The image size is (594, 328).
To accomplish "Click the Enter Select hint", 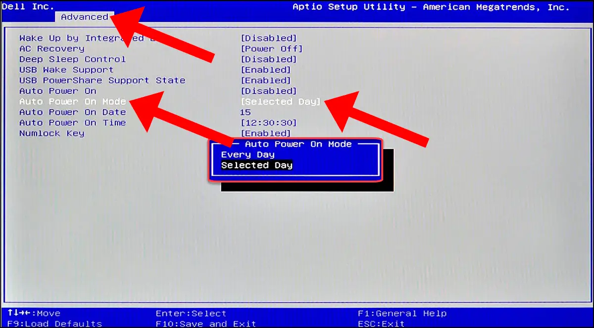I will [x=191, y=313].
